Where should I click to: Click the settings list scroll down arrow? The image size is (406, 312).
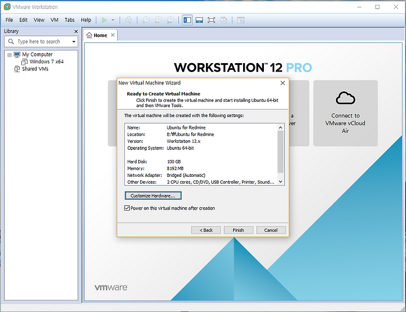(x=280, y=182)
